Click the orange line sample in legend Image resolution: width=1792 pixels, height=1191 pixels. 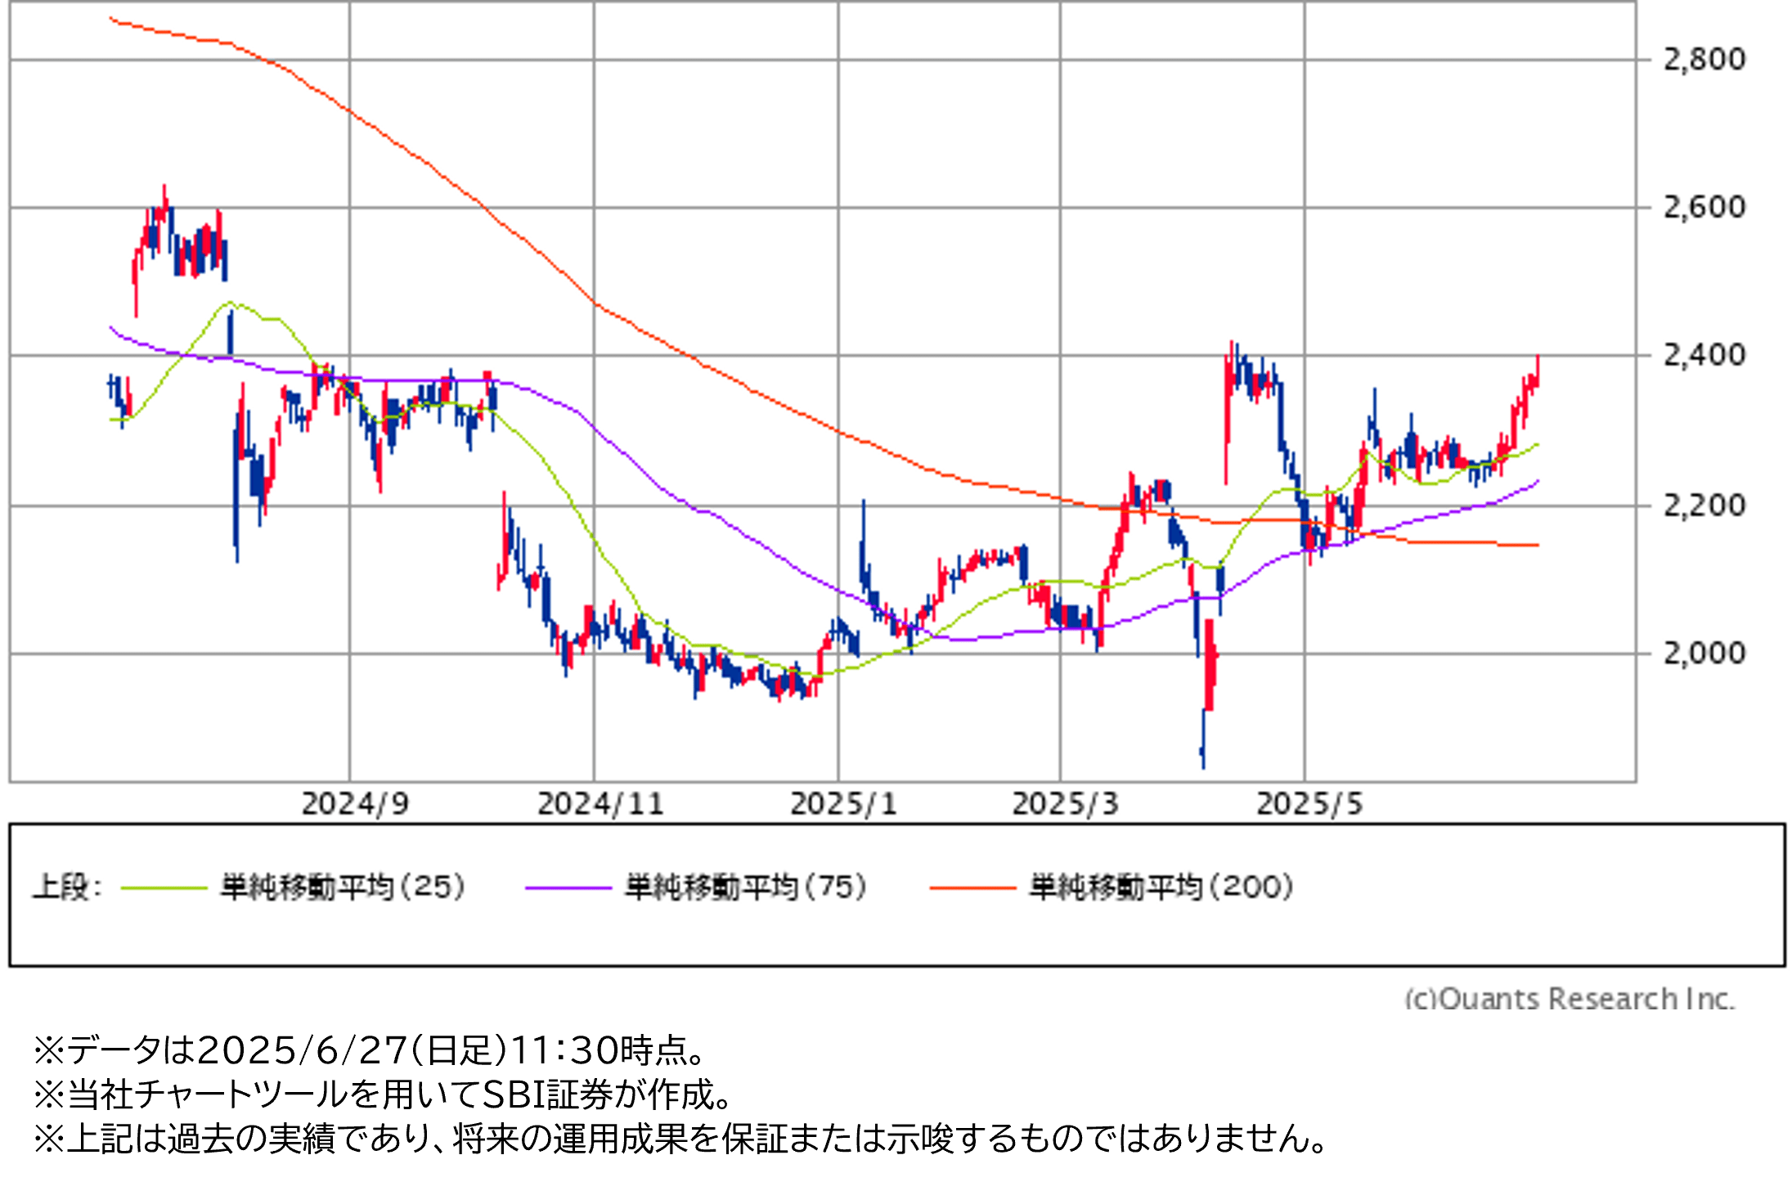click(973, 888)
